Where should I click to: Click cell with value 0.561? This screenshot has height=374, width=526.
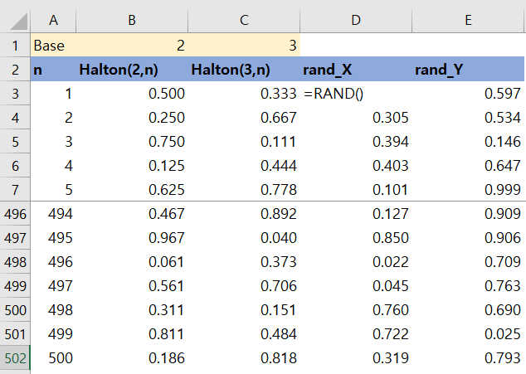point(132,286)
